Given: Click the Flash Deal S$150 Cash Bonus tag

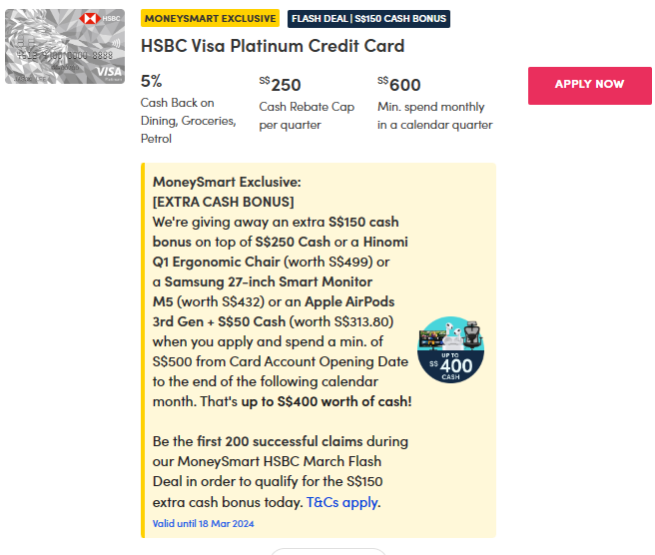Looking at the screenshot, I should click(368, 18).
